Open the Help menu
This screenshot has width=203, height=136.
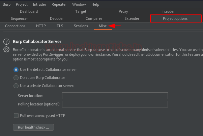pyautogui.click(x=95, y=4)
